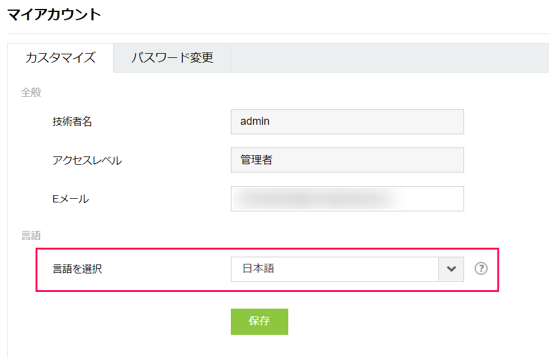Viewport: 549px width, 357px height.
Task: Click the アクセスレベル field showing 管理者
Action: point(347,160)
